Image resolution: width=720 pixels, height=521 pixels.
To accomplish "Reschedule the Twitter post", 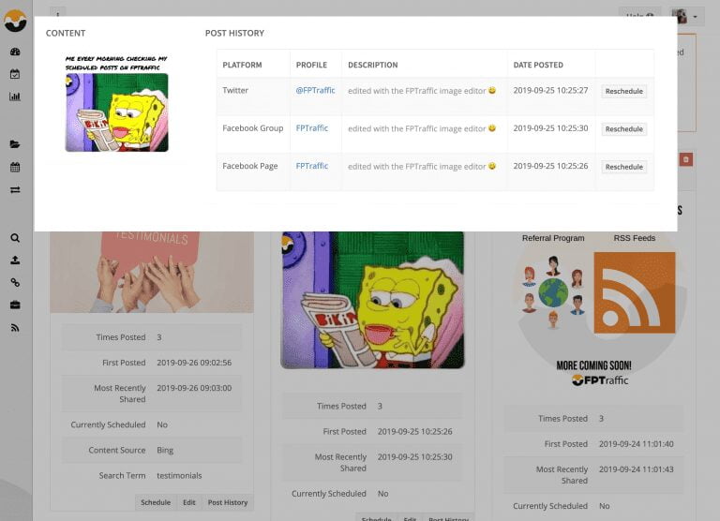I will click(x=623, y=91).
